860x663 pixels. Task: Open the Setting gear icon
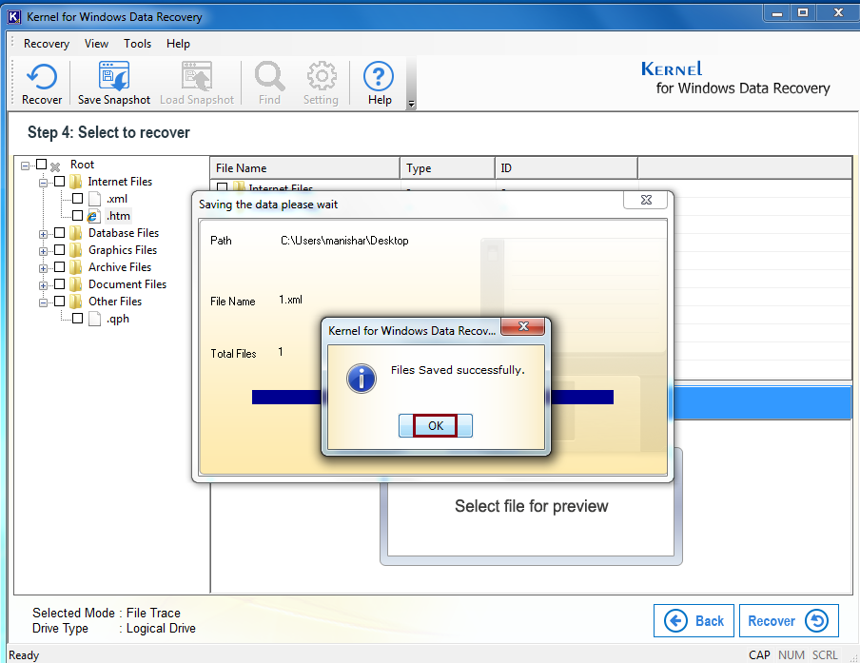click(x=321, y=76)
